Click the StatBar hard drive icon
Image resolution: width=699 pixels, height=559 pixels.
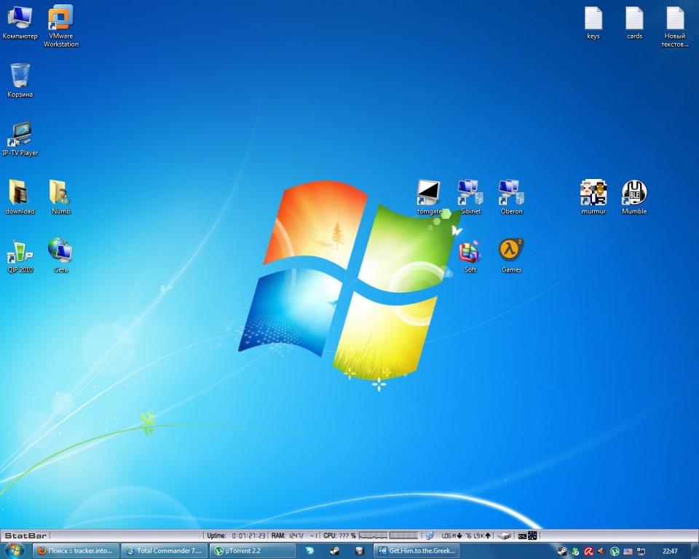tap(504, 536)
